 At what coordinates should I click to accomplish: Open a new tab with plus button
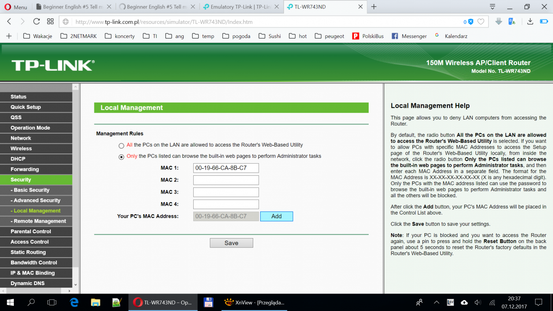pyautogui.click(x=374, y=7)
